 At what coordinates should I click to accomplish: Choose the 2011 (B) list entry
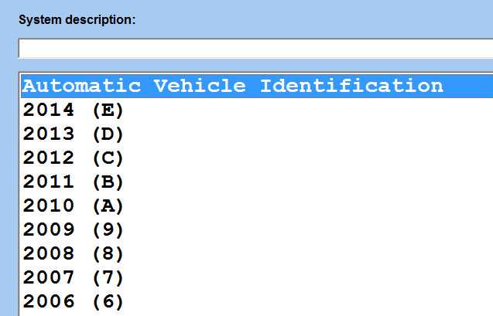click(257, 182)
